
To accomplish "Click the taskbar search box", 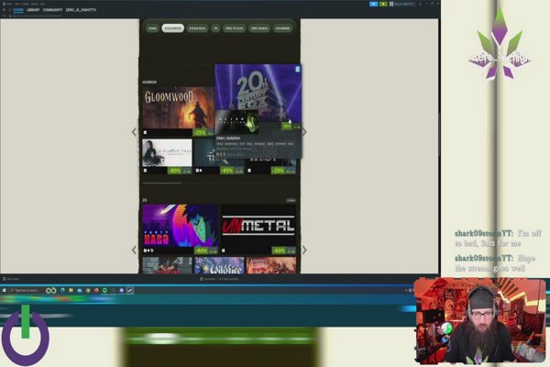I will pos(25,291).
